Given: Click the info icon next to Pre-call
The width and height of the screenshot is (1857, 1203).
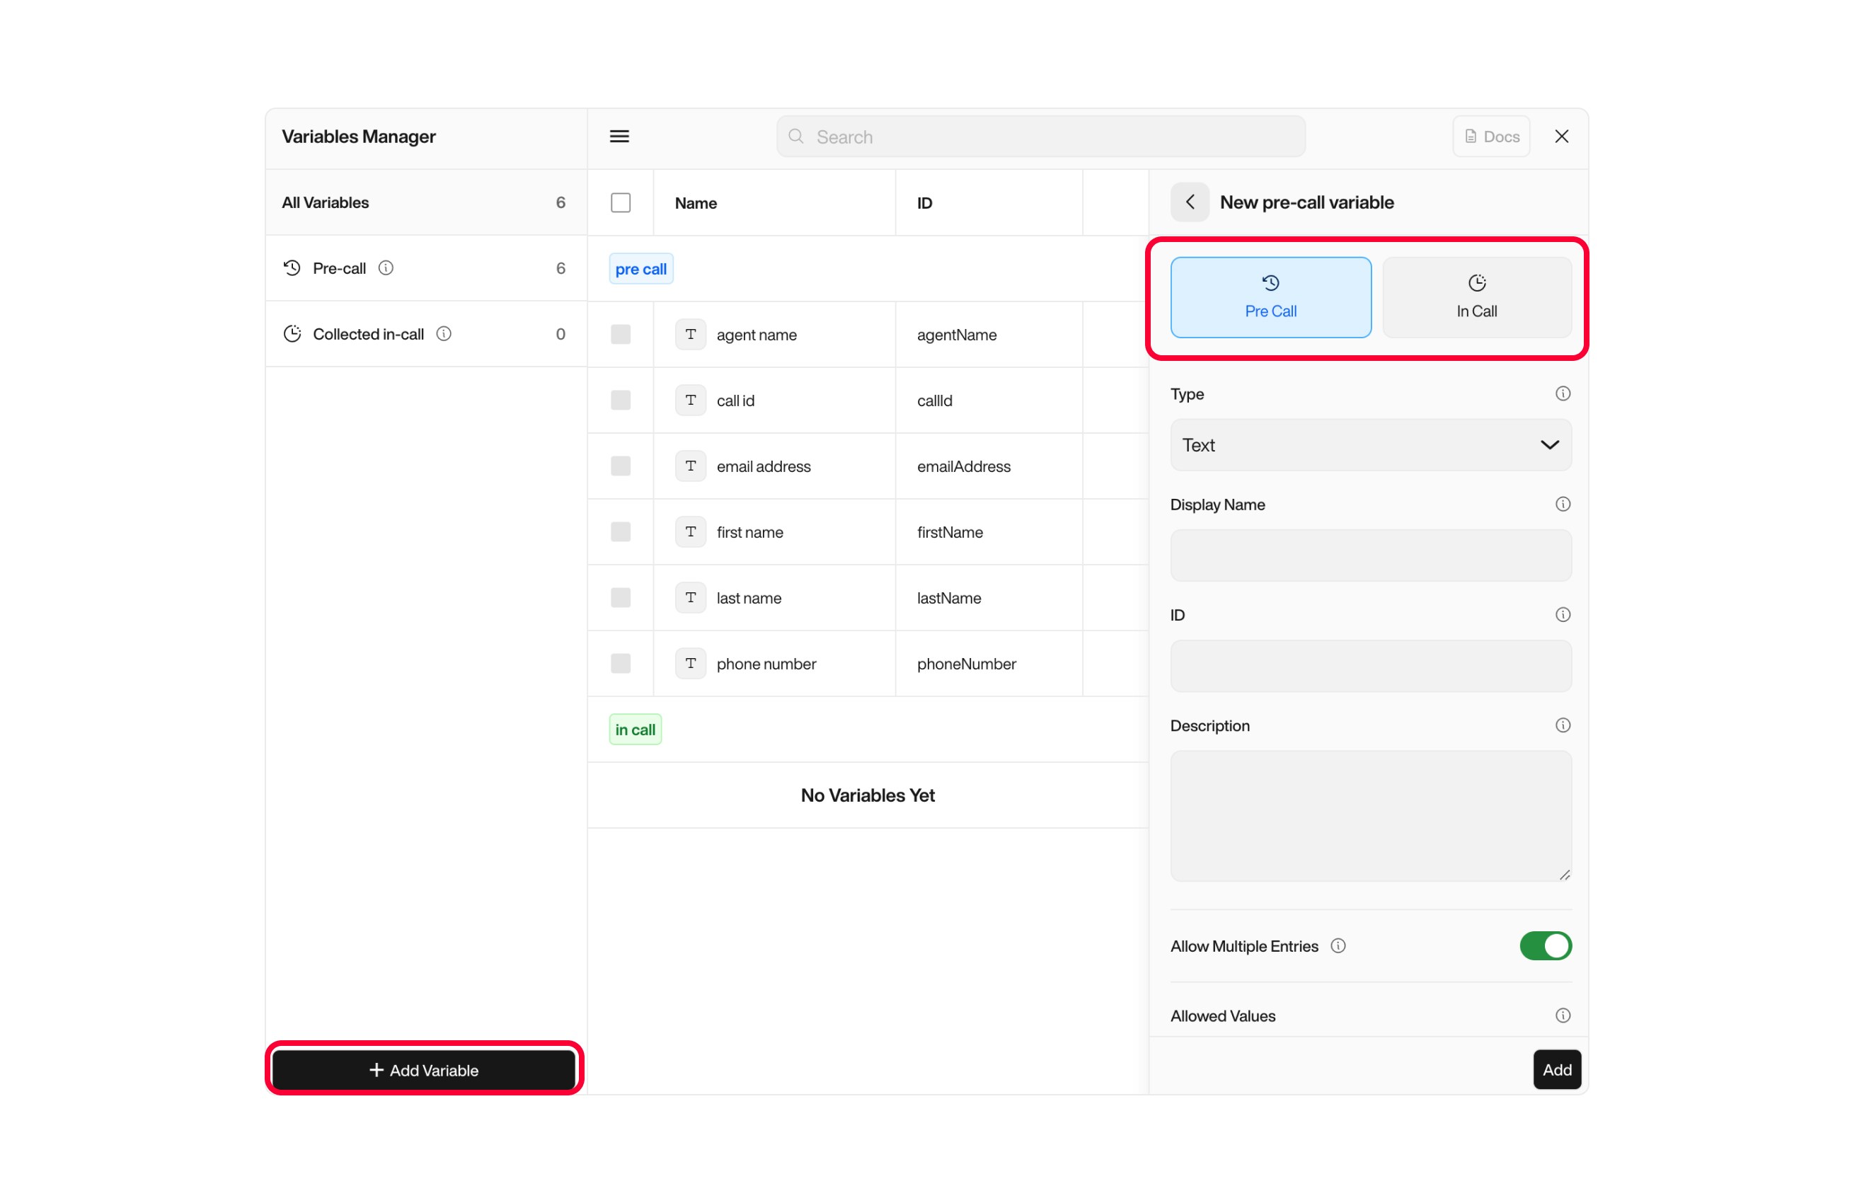Looking at the screenshot, I should (387, 267).
